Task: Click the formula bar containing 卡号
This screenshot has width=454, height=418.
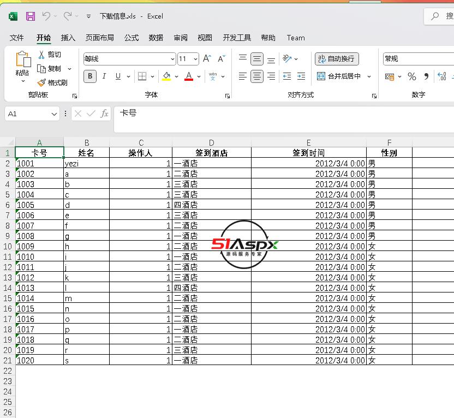Action: 284,120
